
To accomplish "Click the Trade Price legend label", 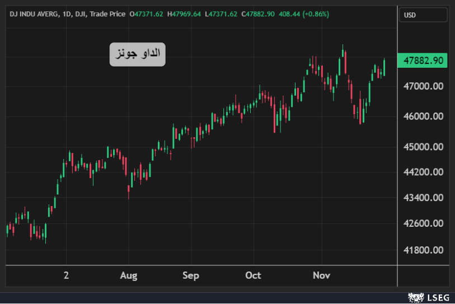I will pos(107,13).
